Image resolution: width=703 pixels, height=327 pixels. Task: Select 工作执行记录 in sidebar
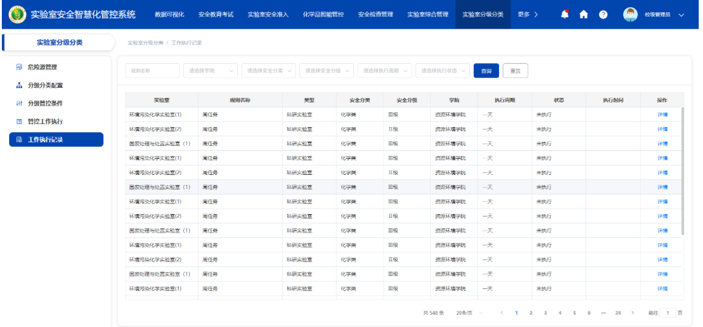click(x=56, y=139)
